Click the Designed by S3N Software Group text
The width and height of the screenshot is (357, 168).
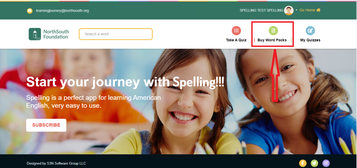point(56,163)
